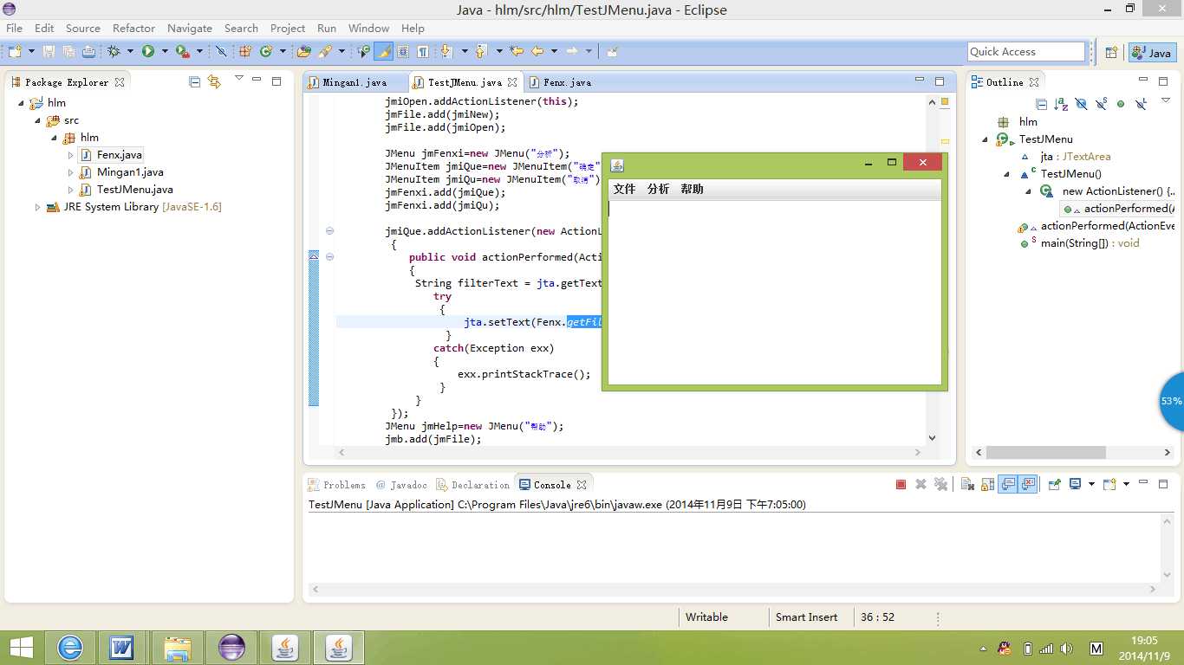Open File Explorer from the taskbar
The height and width of the screenshot is (665, 1184).
(x=178, y=648)
